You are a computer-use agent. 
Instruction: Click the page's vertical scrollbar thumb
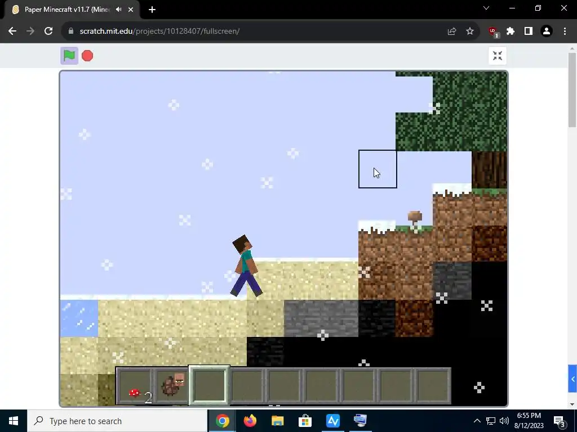(572, 90)
